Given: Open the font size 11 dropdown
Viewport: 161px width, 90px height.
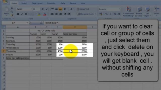Looking at the screenshot, I should [39, 9].
